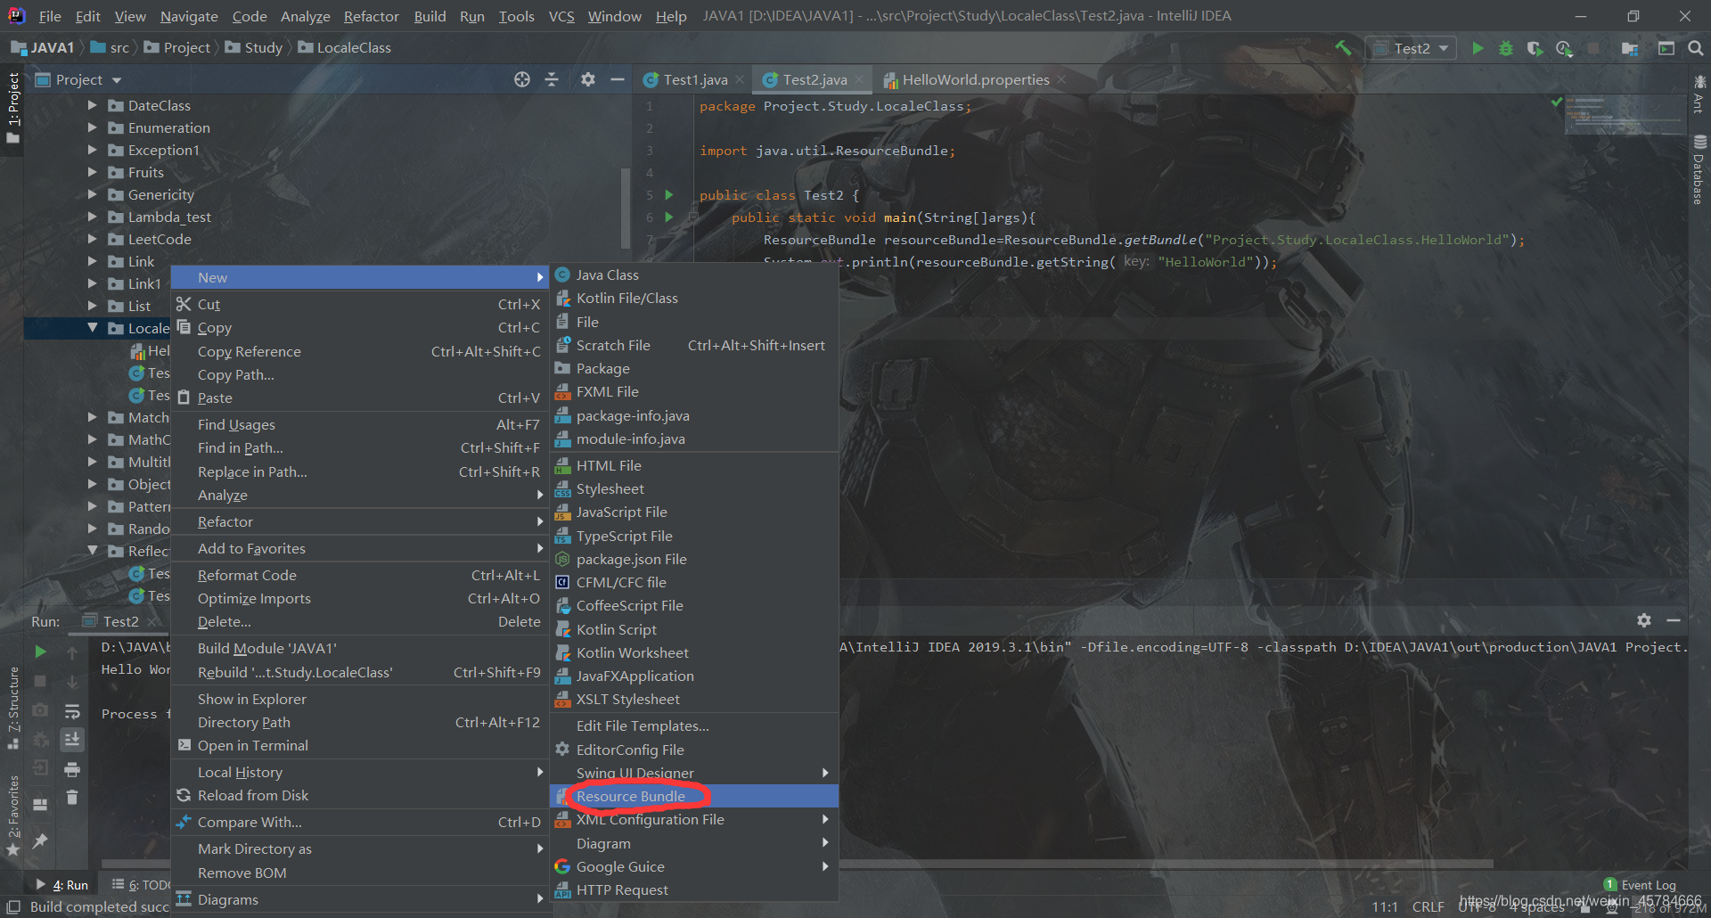Select Resource Bundle in New submenu
Screen dimensions: 1711x918
[x=694, y=796]
